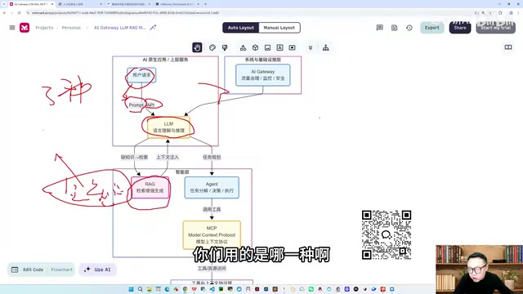Open the tab search dropdown arrow
The height and width of the screenshot is (294, 523).
tap(4, 4)
